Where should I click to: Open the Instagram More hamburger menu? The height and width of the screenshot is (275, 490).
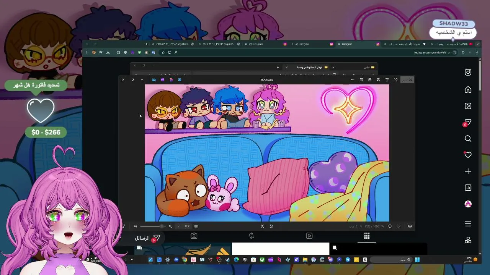[468, 224]
